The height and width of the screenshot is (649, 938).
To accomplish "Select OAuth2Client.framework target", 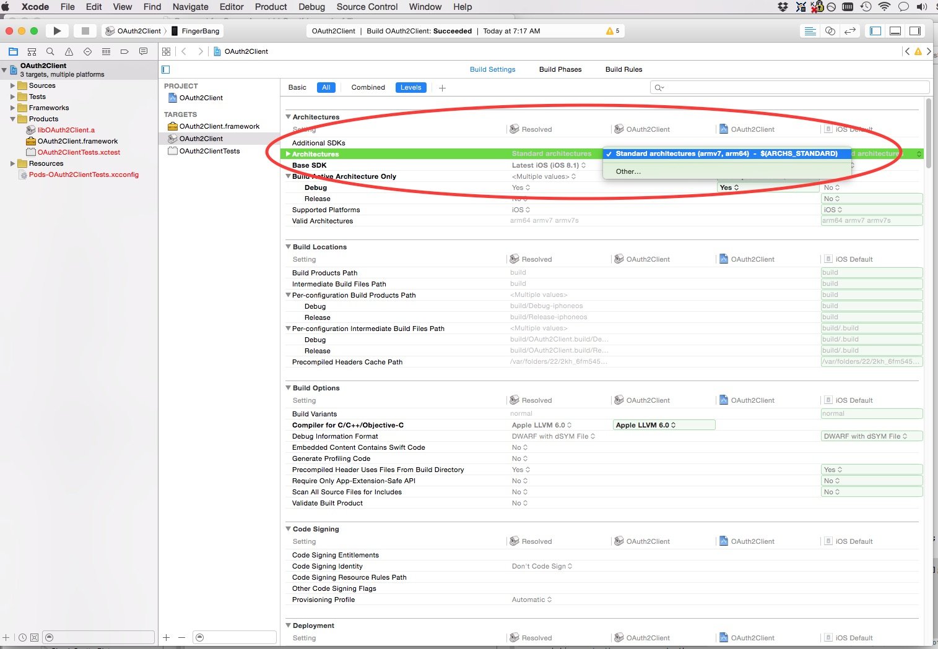I will [219, 126].
